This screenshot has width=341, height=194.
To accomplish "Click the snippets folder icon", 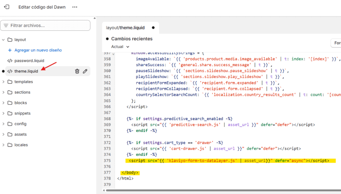I will tap(10, 113).
